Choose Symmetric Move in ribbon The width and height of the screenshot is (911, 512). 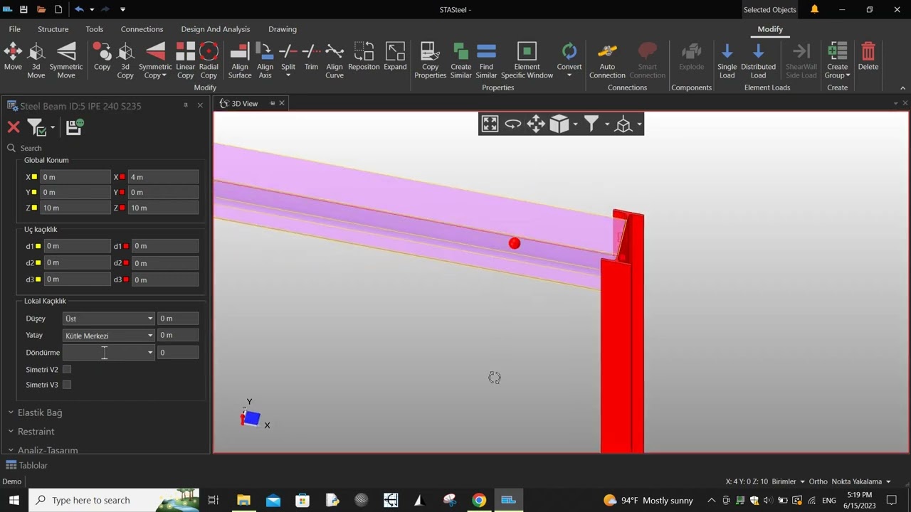click(x=66, y=60)
